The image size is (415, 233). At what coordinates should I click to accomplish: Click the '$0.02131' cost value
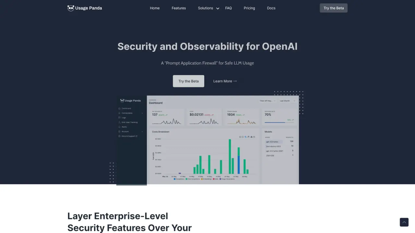(196, 115)
